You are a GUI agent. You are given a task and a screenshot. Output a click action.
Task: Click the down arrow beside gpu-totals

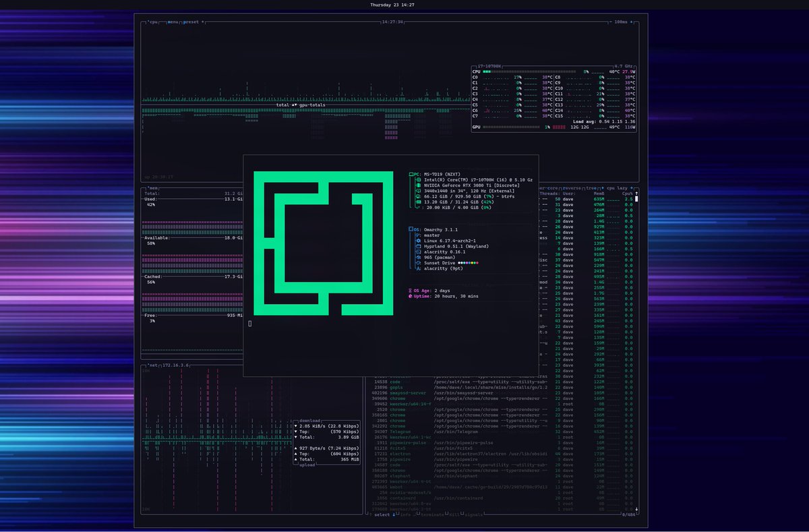(296, 105)
